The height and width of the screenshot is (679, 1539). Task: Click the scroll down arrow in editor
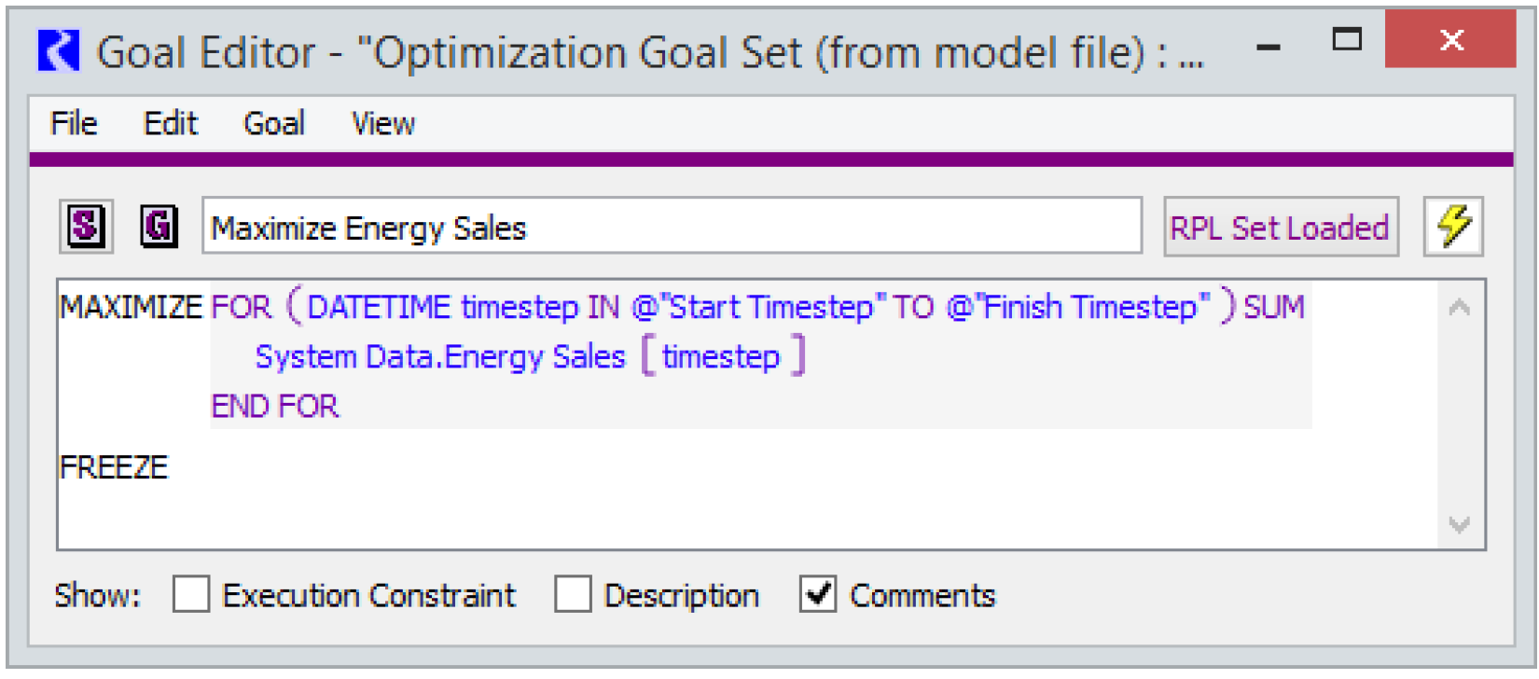(x=1460, y=525)
